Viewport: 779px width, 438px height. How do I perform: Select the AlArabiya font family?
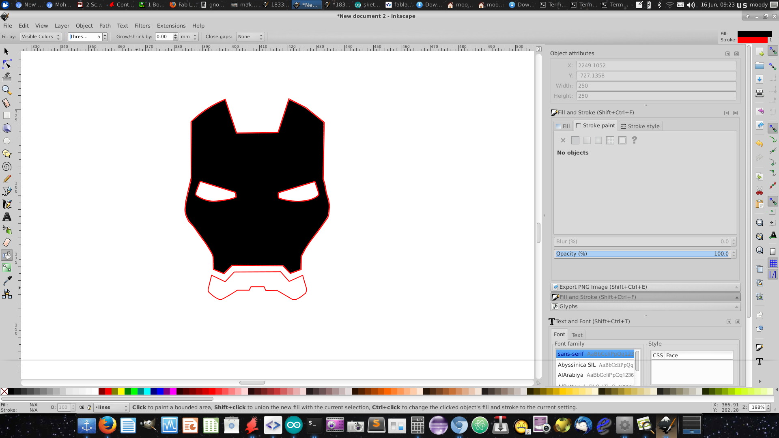click(595, 375)
